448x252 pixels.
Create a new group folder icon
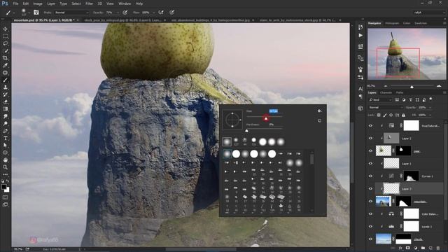click(x=423, y=248)
